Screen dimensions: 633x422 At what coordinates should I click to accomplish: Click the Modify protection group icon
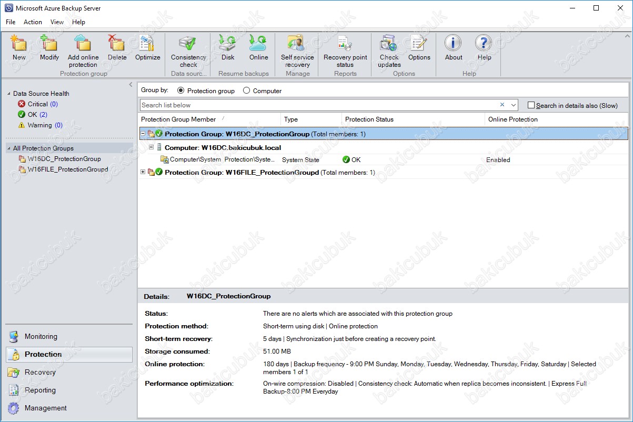coord(49,43)
